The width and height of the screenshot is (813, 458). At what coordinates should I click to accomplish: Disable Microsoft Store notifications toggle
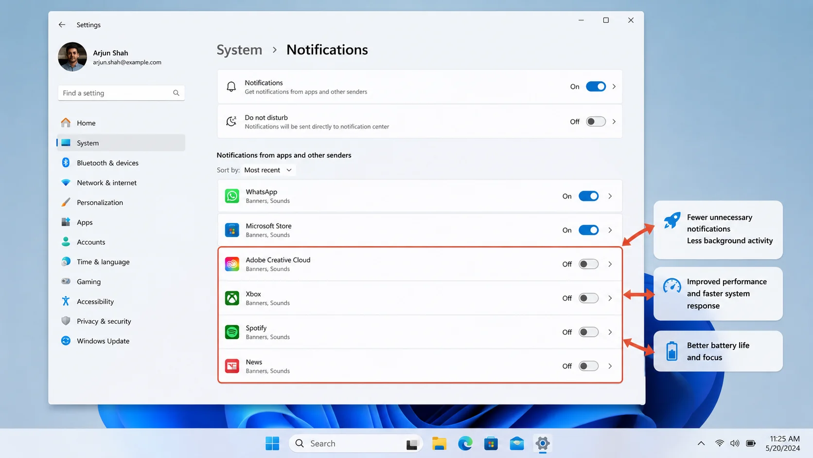click(588, 230)
